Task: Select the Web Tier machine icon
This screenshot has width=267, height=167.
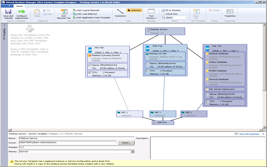Action: click(x=148, y=48)
